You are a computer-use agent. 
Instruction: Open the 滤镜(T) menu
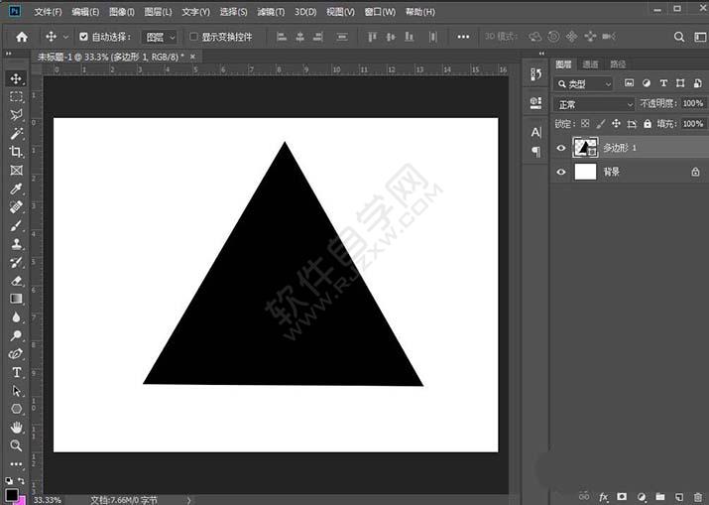tap(271, 12)
